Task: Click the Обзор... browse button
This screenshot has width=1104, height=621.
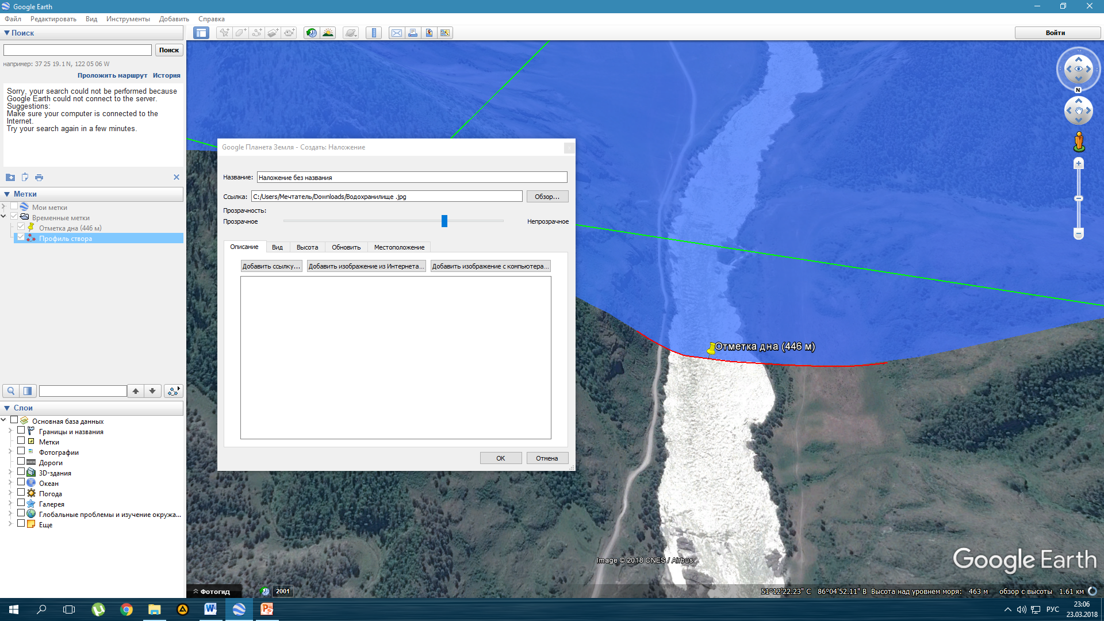Action: (x=547, y=197)
